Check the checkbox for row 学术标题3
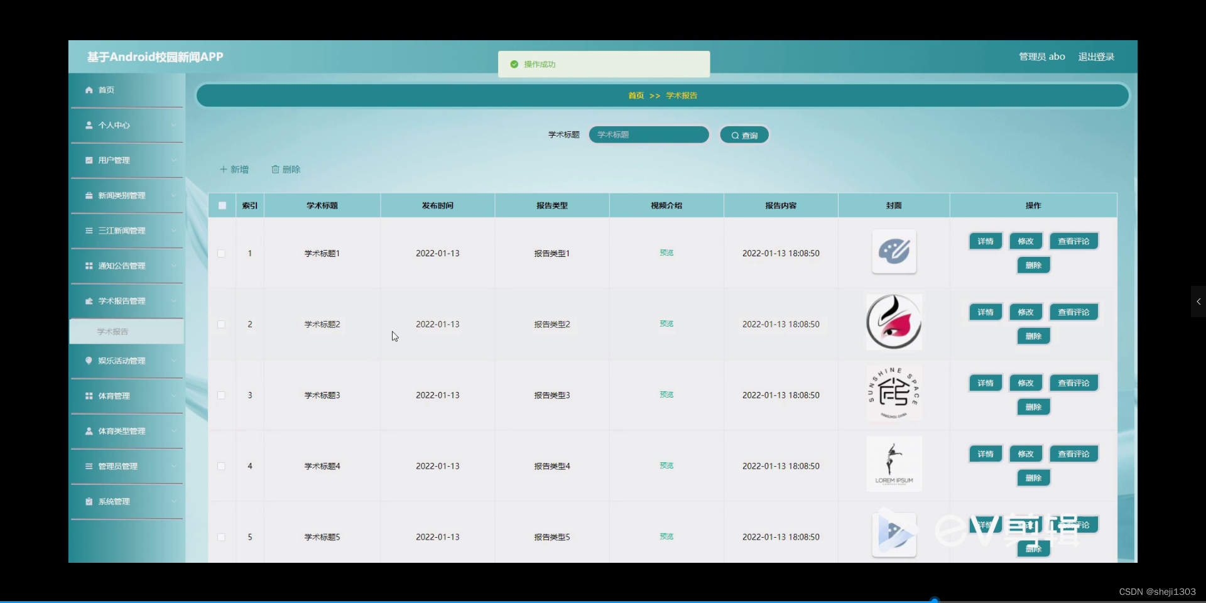Image resolution: width=1206 pixels, height=603 pixels. [222, 396]
